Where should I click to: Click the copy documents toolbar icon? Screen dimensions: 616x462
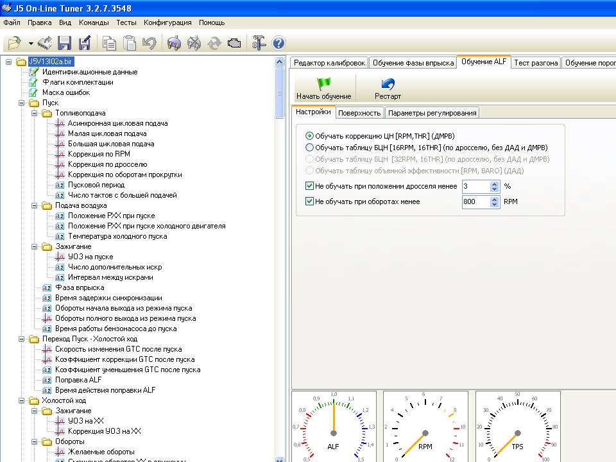[109, 43]
